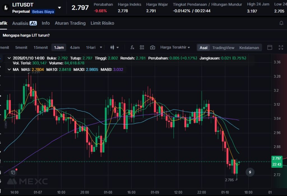
Task: Collapse the MA indicator legend row
Action: (x=9, y=69)
